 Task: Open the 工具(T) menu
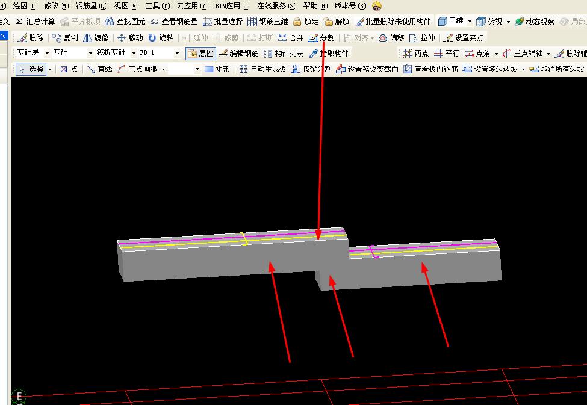click(158, 6)
